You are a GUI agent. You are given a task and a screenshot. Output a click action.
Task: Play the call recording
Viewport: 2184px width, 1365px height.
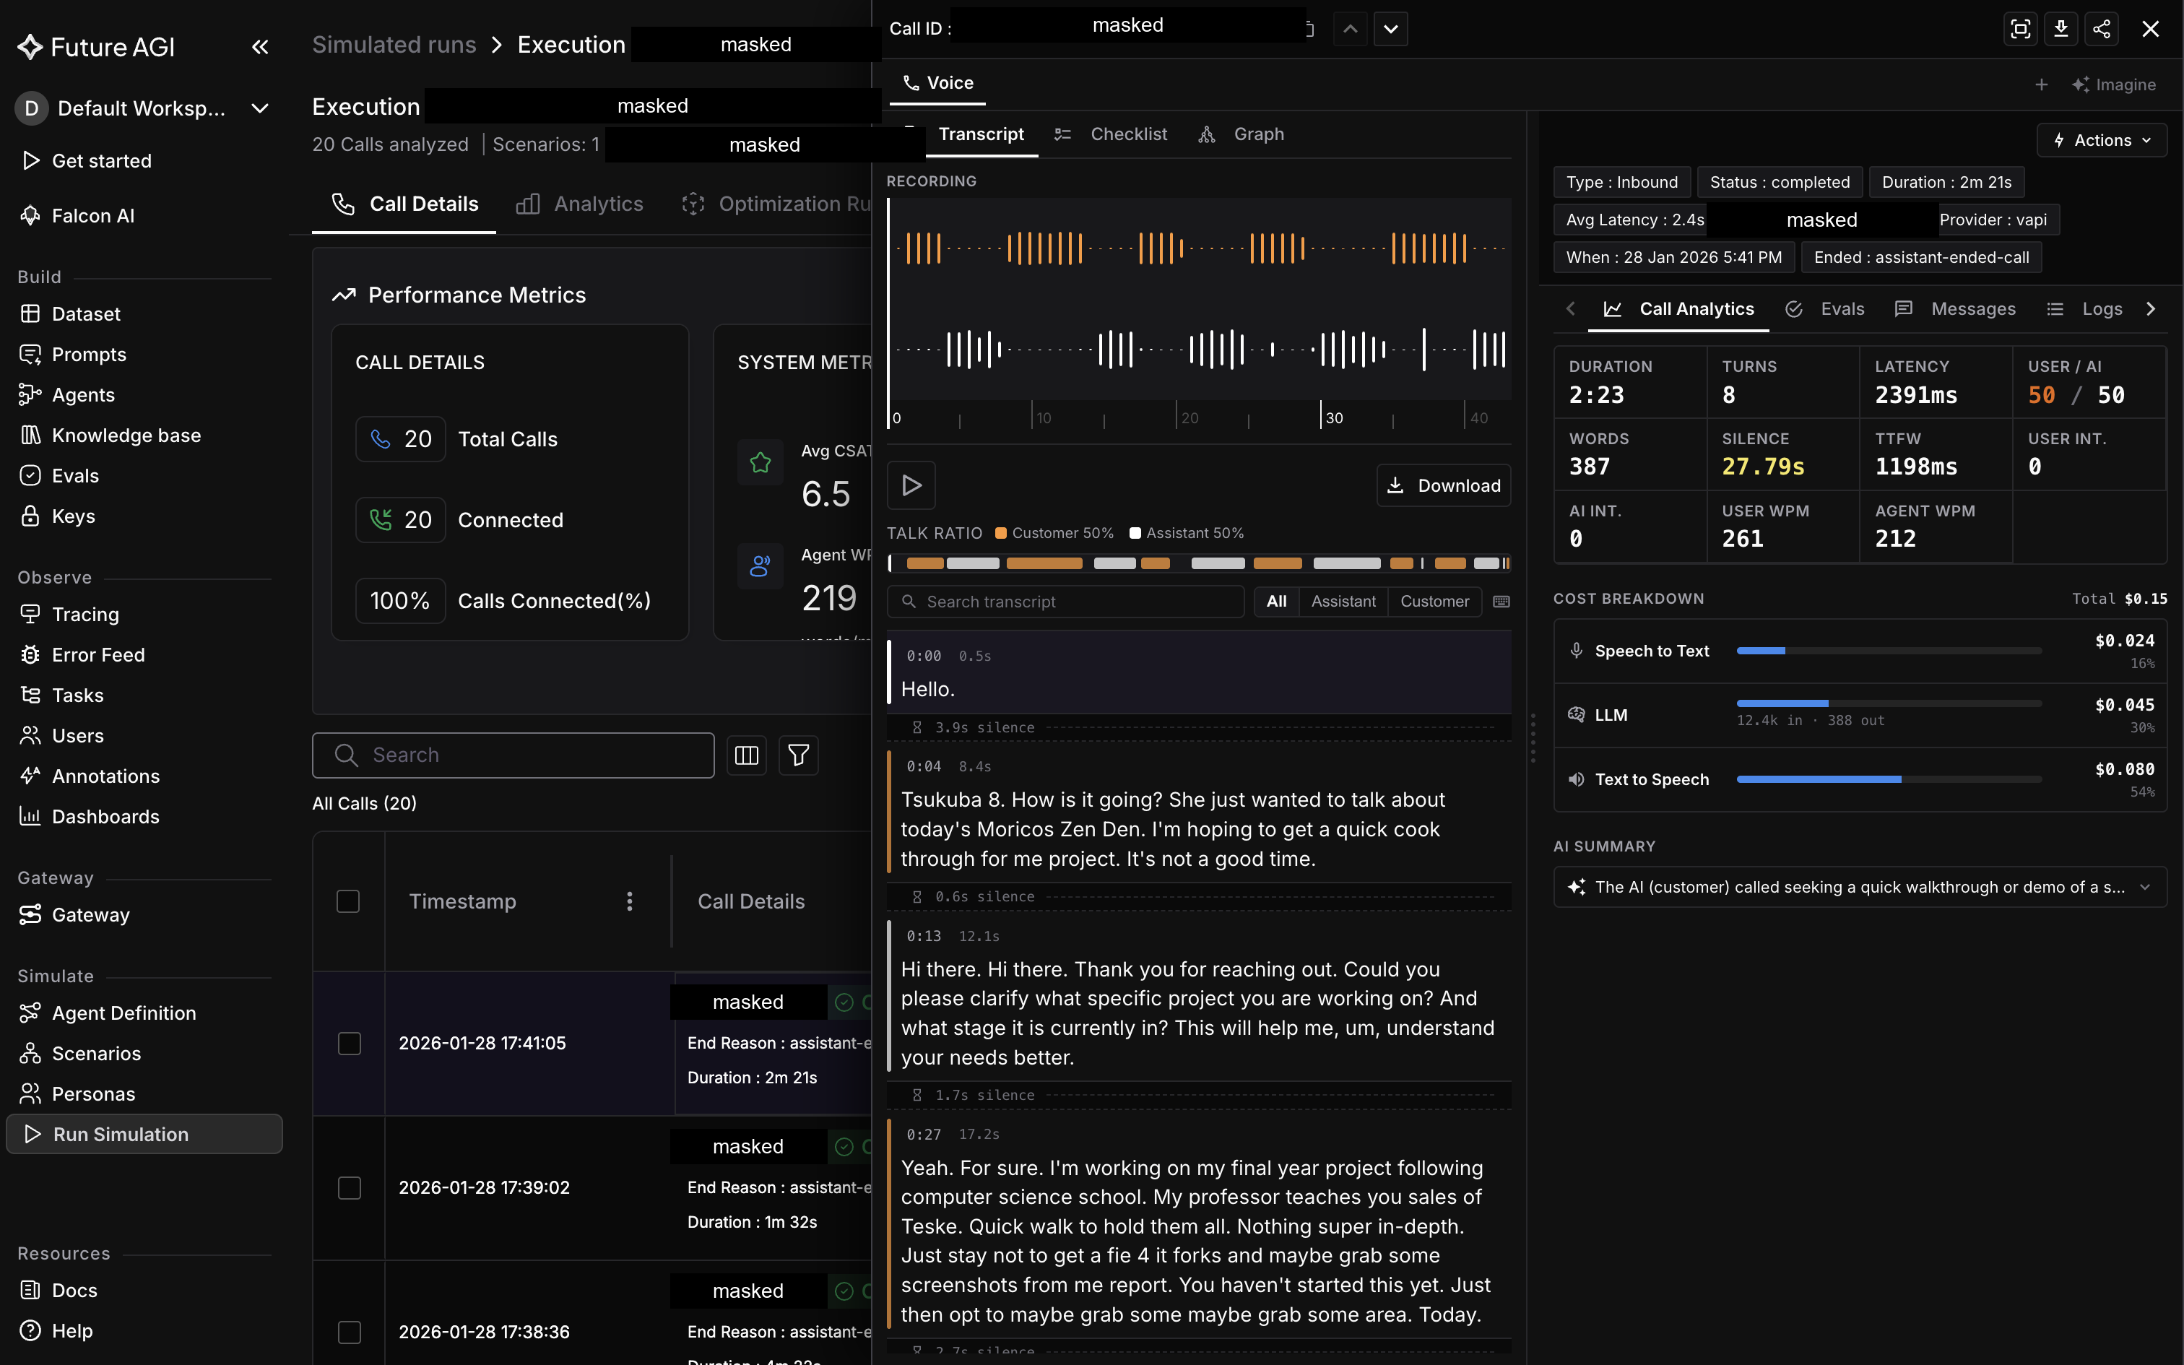click(911, 485)
